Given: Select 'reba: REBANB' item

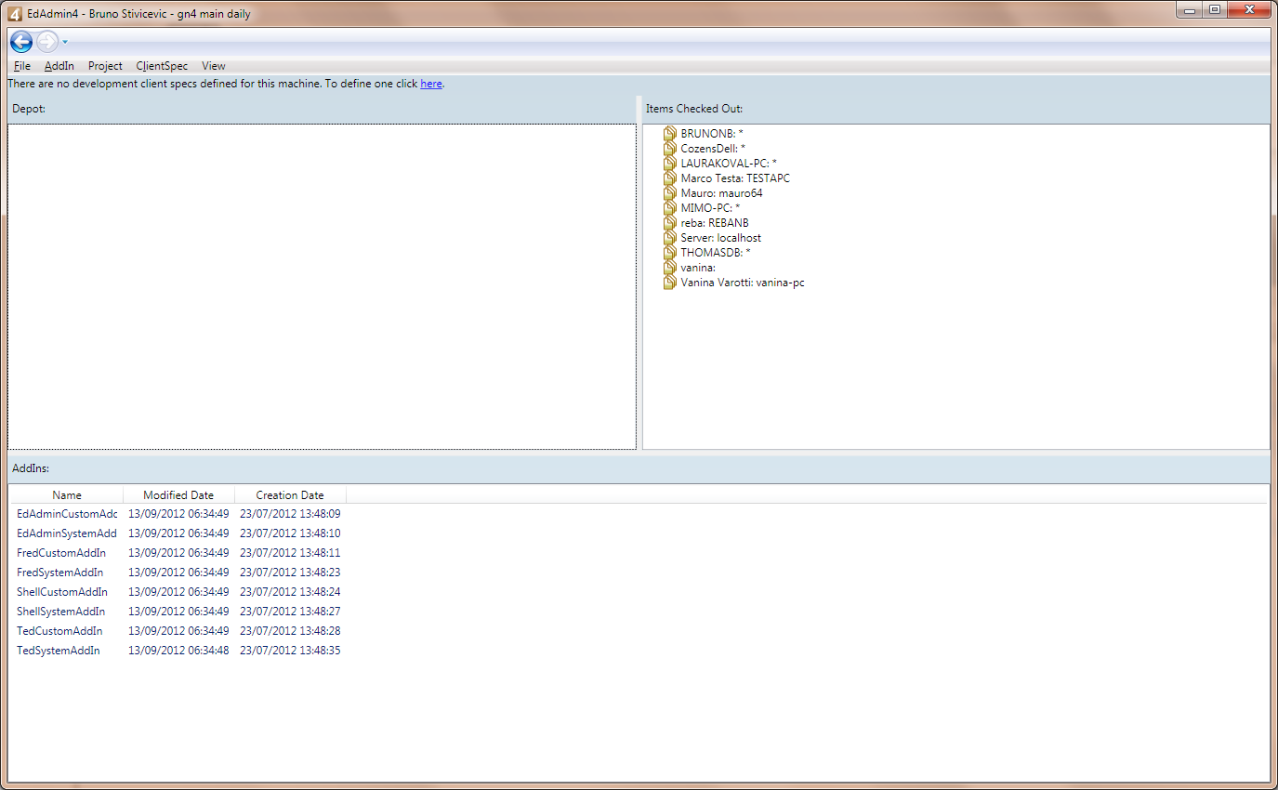Looking at the screenshot, I should point(715,223).
